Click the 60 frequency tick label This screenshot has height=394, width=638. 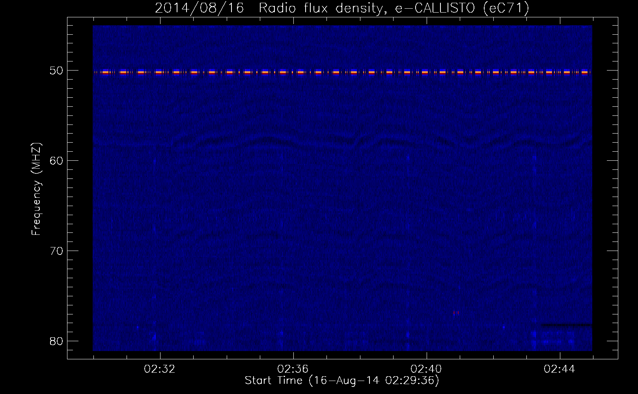click(56, 161)
